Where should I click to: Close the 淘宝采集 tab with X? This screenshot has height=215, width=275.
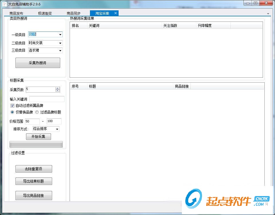[115, 13]
